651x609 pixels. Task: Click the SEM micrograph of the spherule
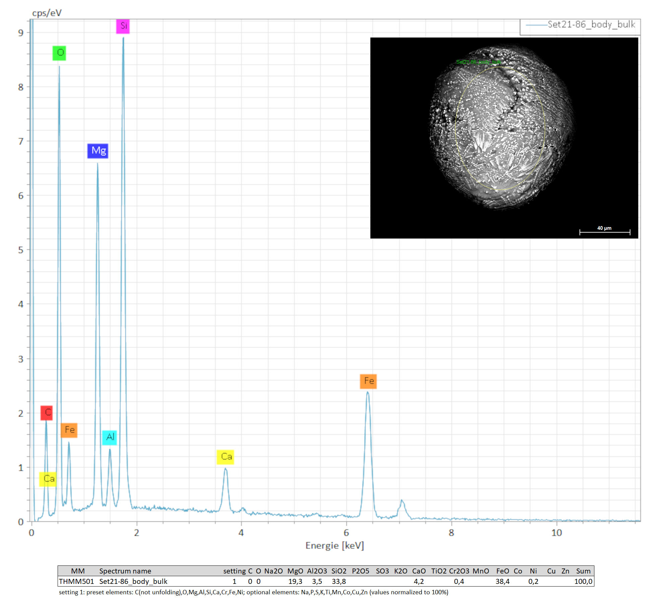point(502,134)
